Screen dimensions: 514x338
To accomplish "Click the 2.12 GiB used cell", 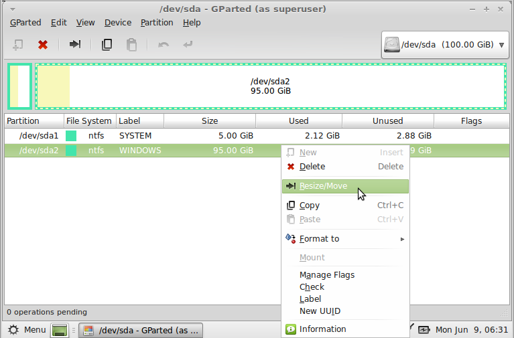I will tap(322, 136).
